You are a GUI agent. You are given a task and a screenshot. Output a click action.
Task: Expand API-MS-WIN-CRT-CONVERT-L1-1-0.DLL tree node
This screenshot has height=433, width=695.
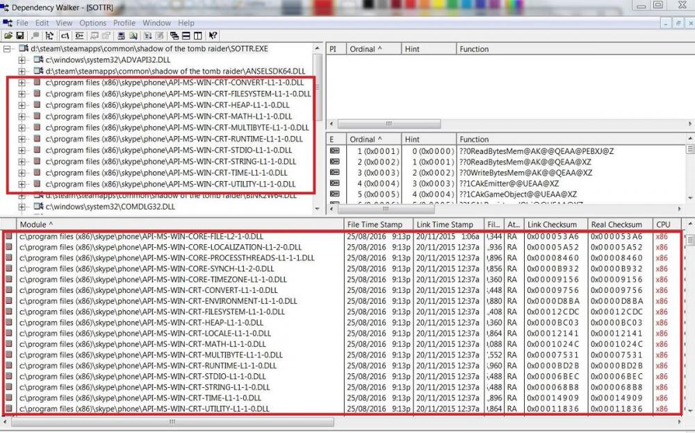(x=22, y=83)
